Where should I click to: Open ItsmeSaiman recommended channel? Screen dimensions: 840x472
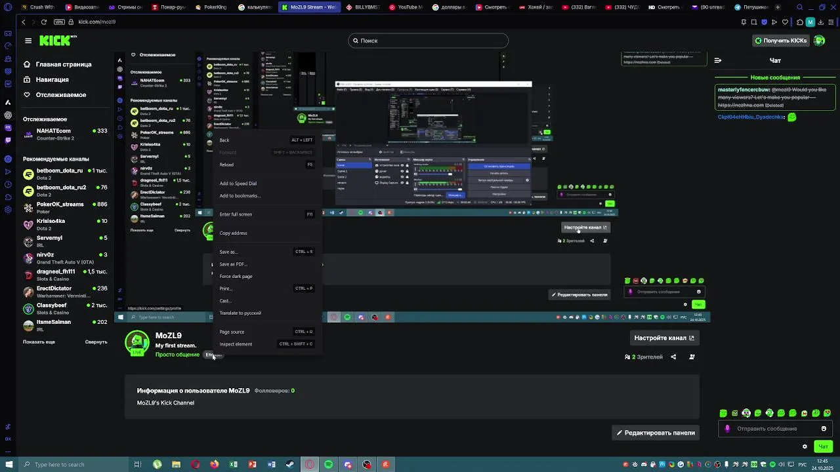(65, 325)
